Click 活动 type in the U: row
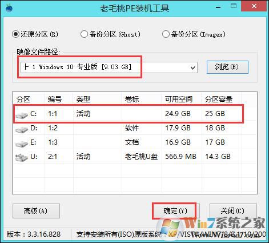 tap(83, 157)
